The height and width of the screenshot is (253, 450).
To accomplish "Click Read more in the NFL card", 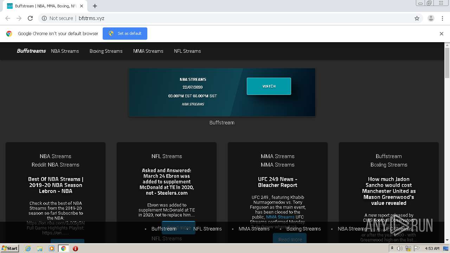I will [x=179, y=227].
